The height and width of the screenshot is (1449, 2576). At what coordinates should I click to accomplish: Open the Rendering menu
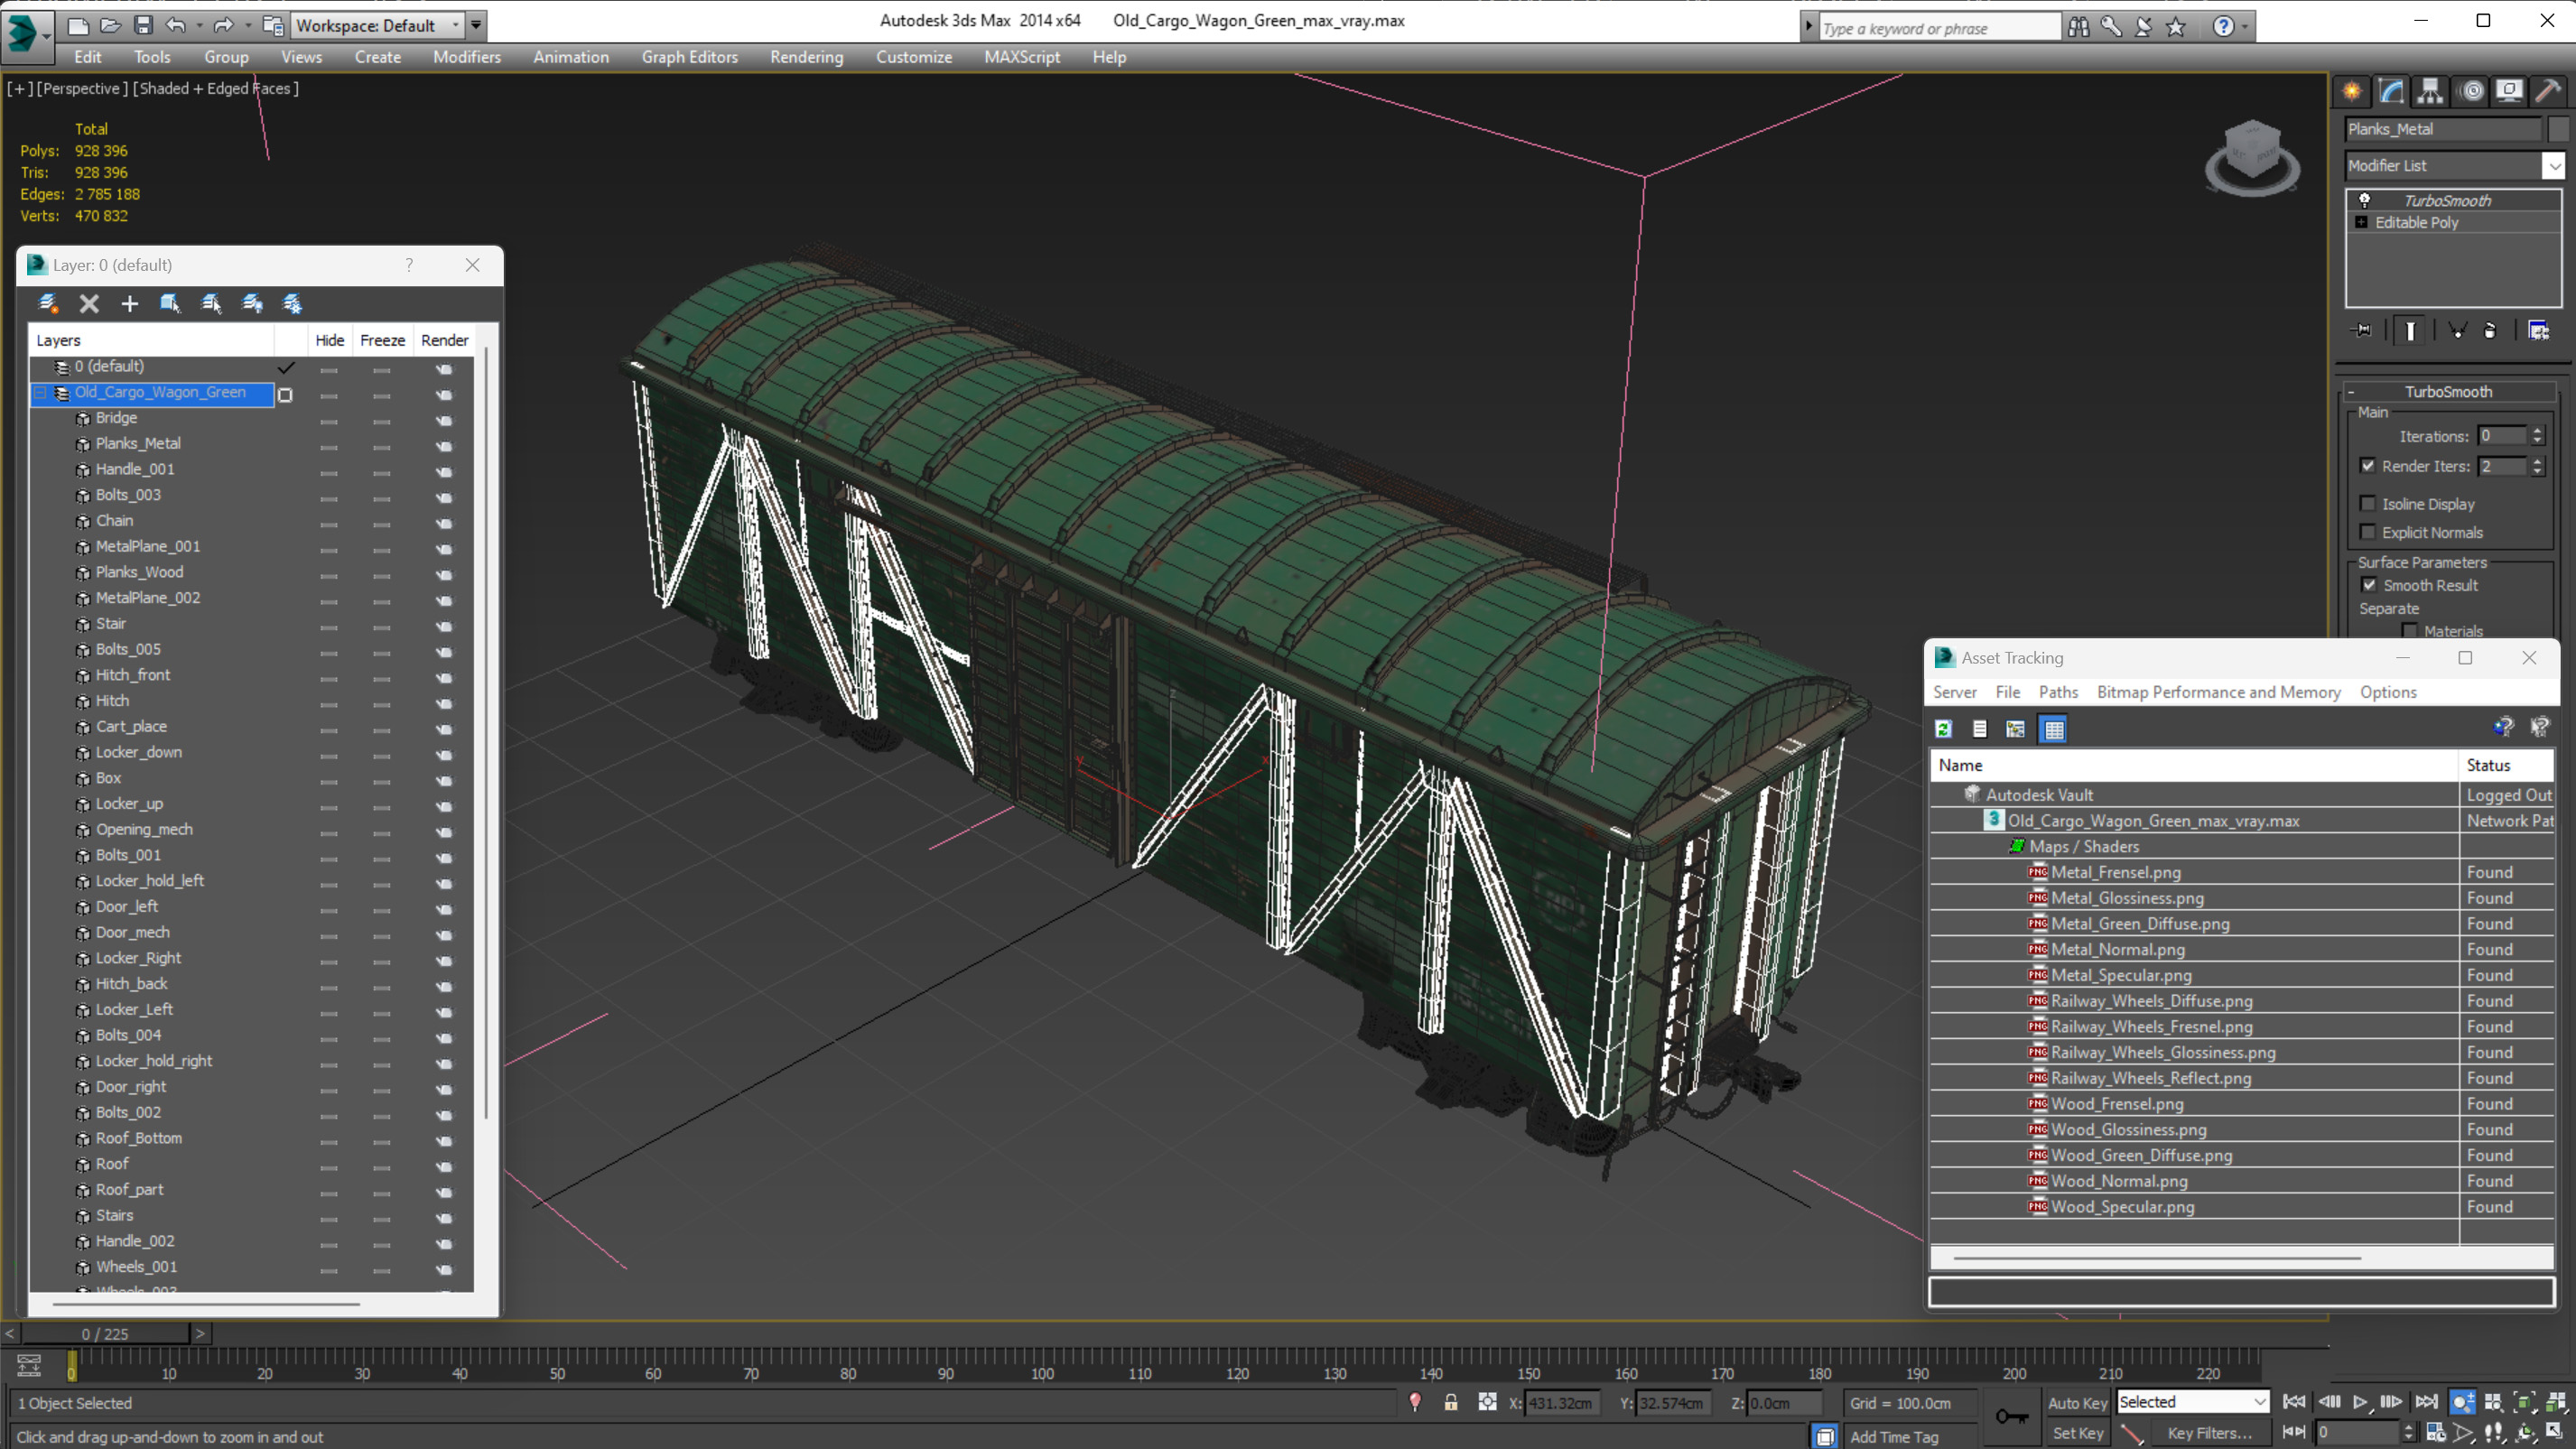(x=806, y=57)
